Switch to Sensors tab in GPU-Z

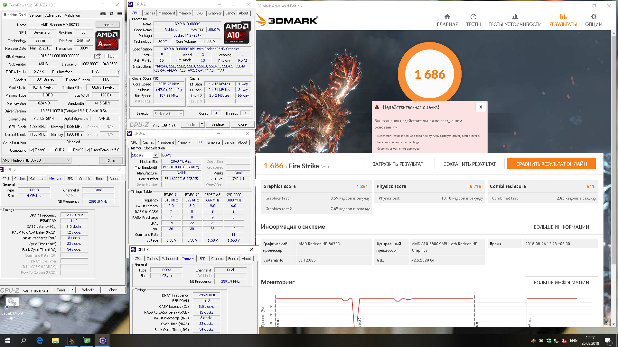click(35, 15)
